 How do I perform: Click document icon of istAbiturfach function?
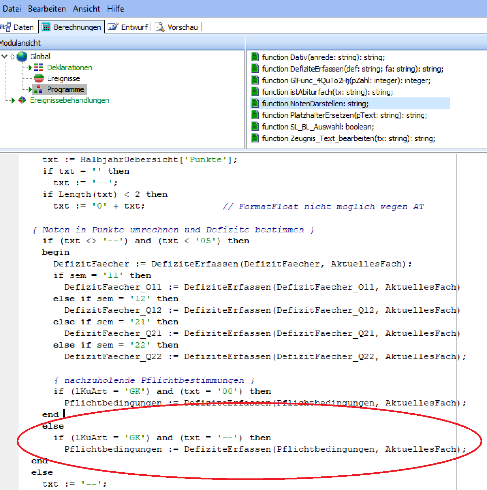pos(255,92)
